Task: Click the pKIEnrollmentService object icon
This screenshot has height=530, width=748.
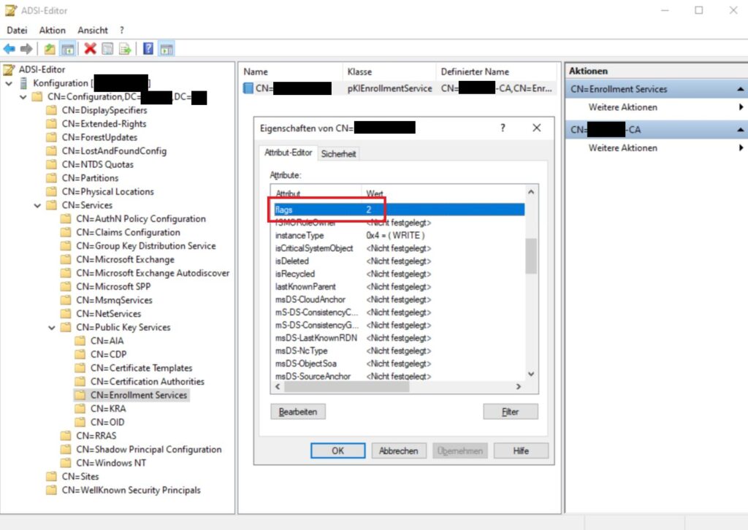Action: click(x=248, y=89)
